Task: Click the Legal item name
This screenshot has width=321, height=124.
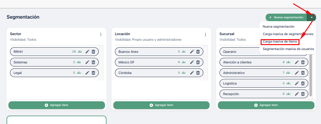Action: 17,73
